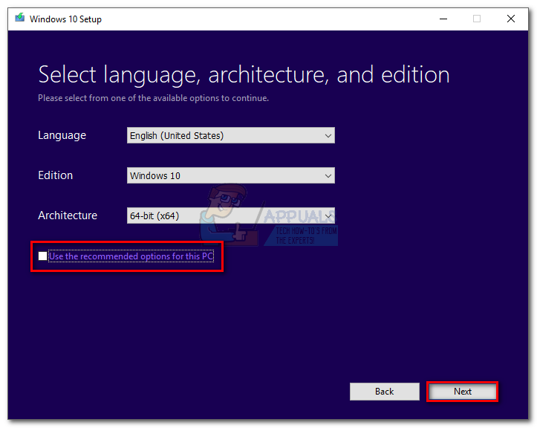This screenshot has height=428, width=537.
Task: Click the Architecture dropdown arrow chevron
Action: (x=328, y=215)
